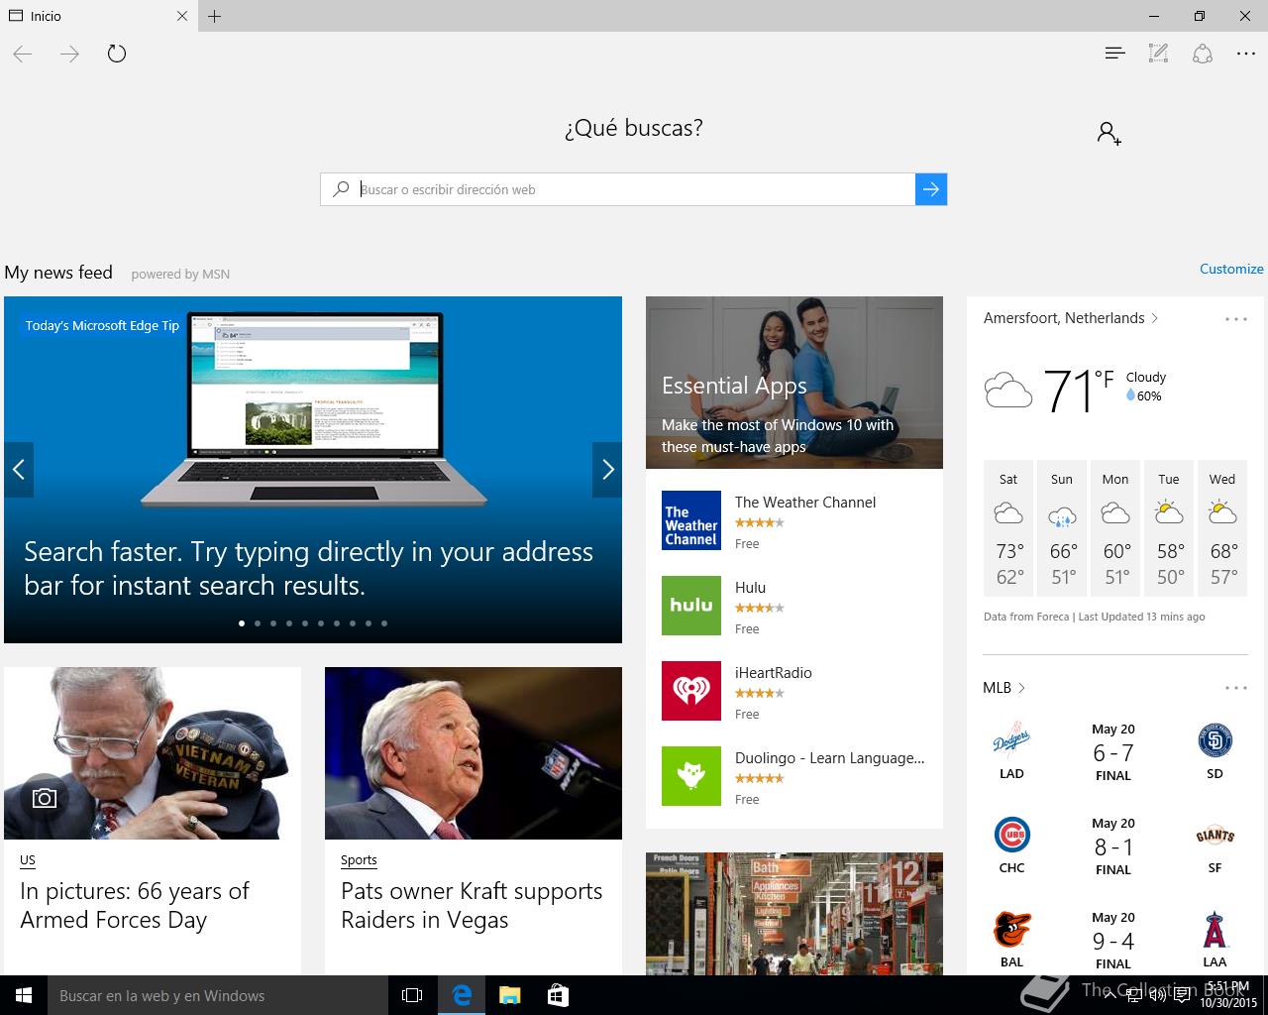Viewport: 1268px width, 1015px height.
Task: Expand Amersfoort, Netherlands weather location
Action: point(1071,318)
